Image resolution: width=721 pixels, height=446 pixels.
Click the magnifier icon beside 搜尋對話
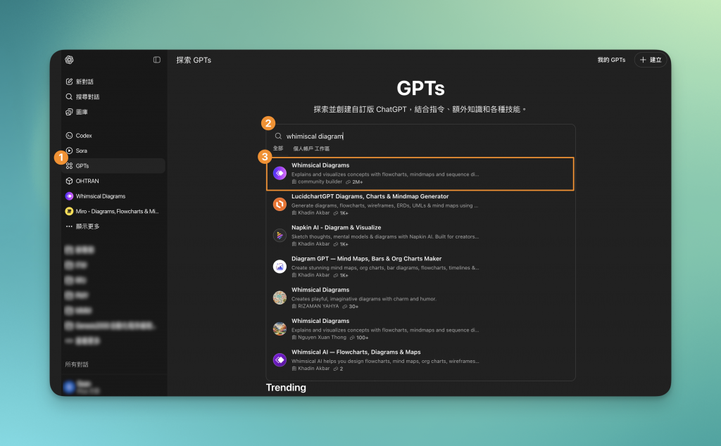pyautogui.click(x=69, y=96)
